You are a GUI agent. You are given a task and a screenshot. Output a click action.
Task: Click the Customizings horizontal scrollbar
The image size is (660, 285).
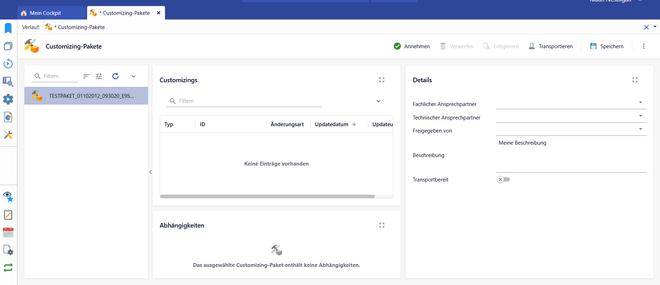(x=267, y=196)
